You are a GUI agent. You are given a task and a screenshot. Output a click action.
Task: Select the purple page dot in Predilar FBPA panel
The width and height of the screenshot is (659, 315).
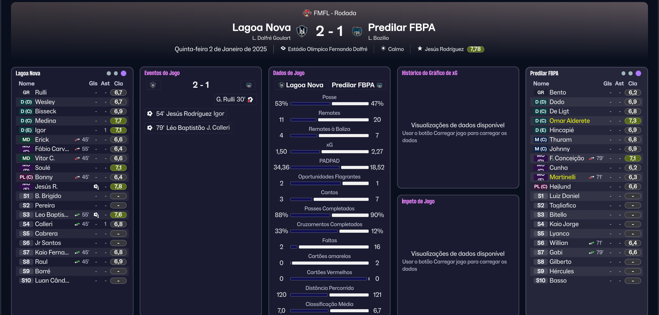pyautogui.click(x=638, y=73)
